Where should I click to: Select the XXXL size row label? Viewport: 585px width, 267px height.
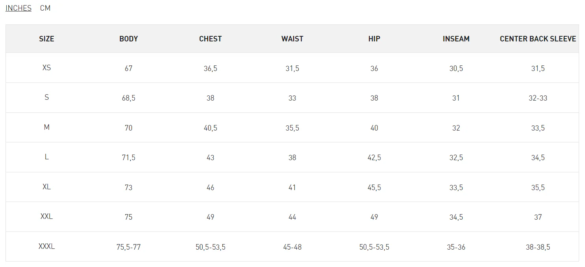[x=47, y=246]
